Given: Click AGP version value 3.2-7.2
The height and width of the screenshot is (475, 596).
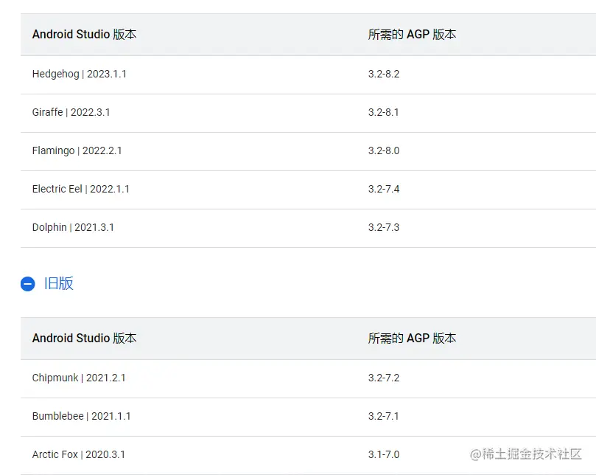Looking at the screenshot, I should pos(384,378).
